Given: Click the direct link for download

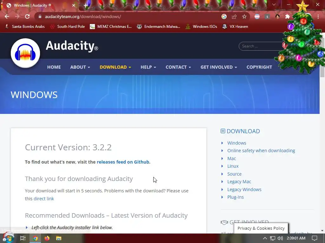Looking at the screenshot, I should click(44, 199).
